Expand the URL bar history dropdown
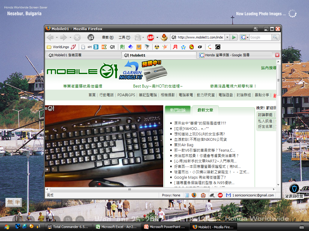The width and height of the screenshot is (309, 231). 227,37
